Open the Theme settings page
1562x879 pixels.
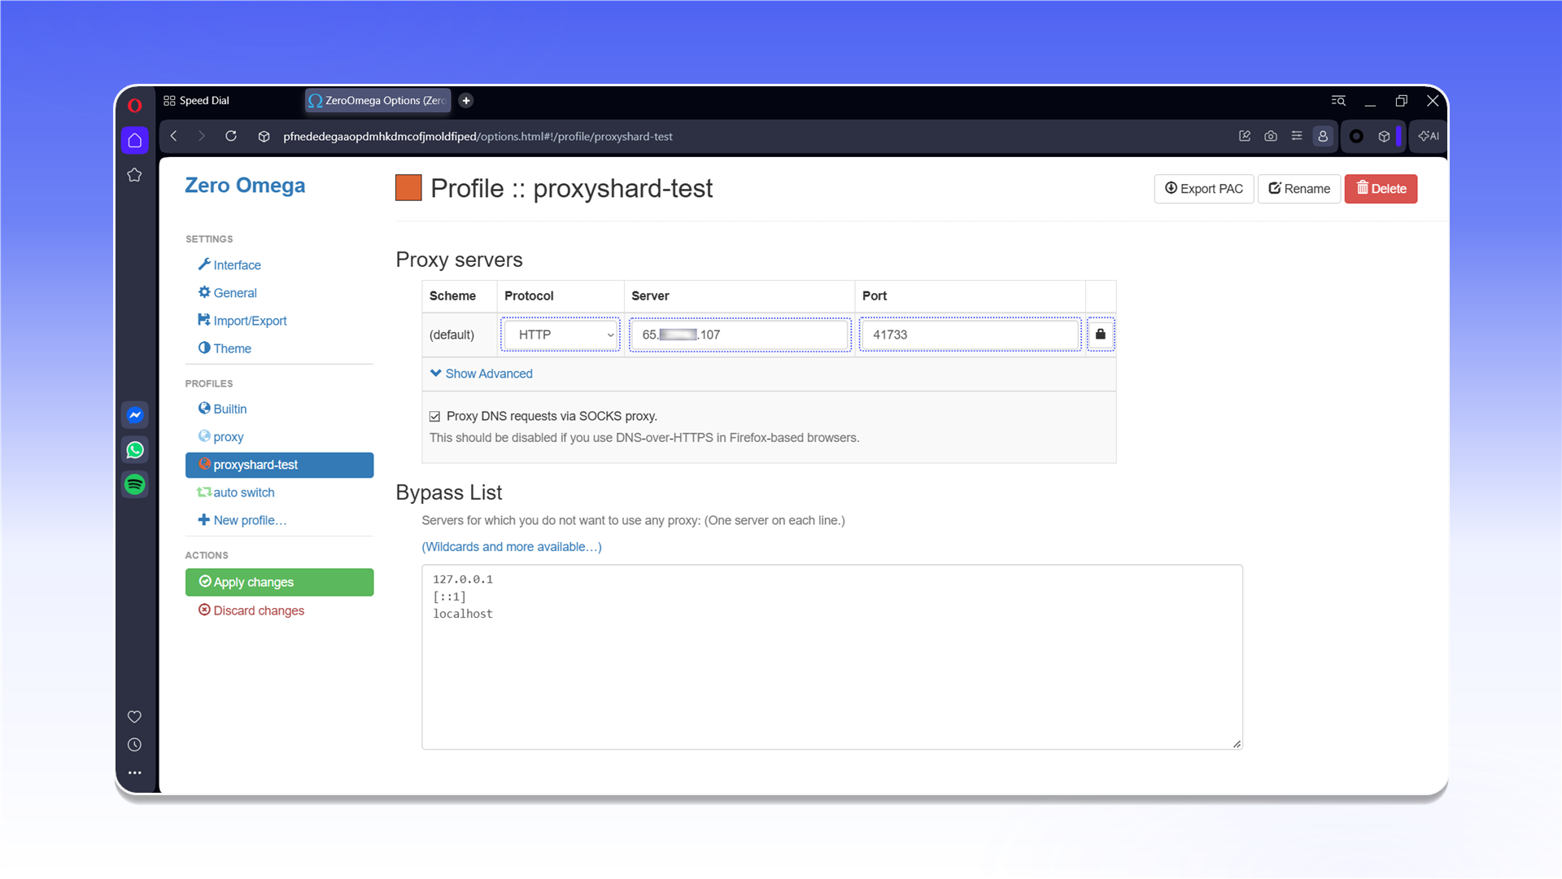pyautogui.click(x=225, y=348)
